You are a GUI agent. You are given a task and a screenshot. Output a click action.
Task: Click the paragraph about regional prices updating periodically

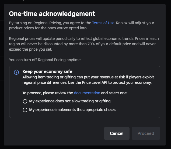pyautogui.click(x=84, y=44)
